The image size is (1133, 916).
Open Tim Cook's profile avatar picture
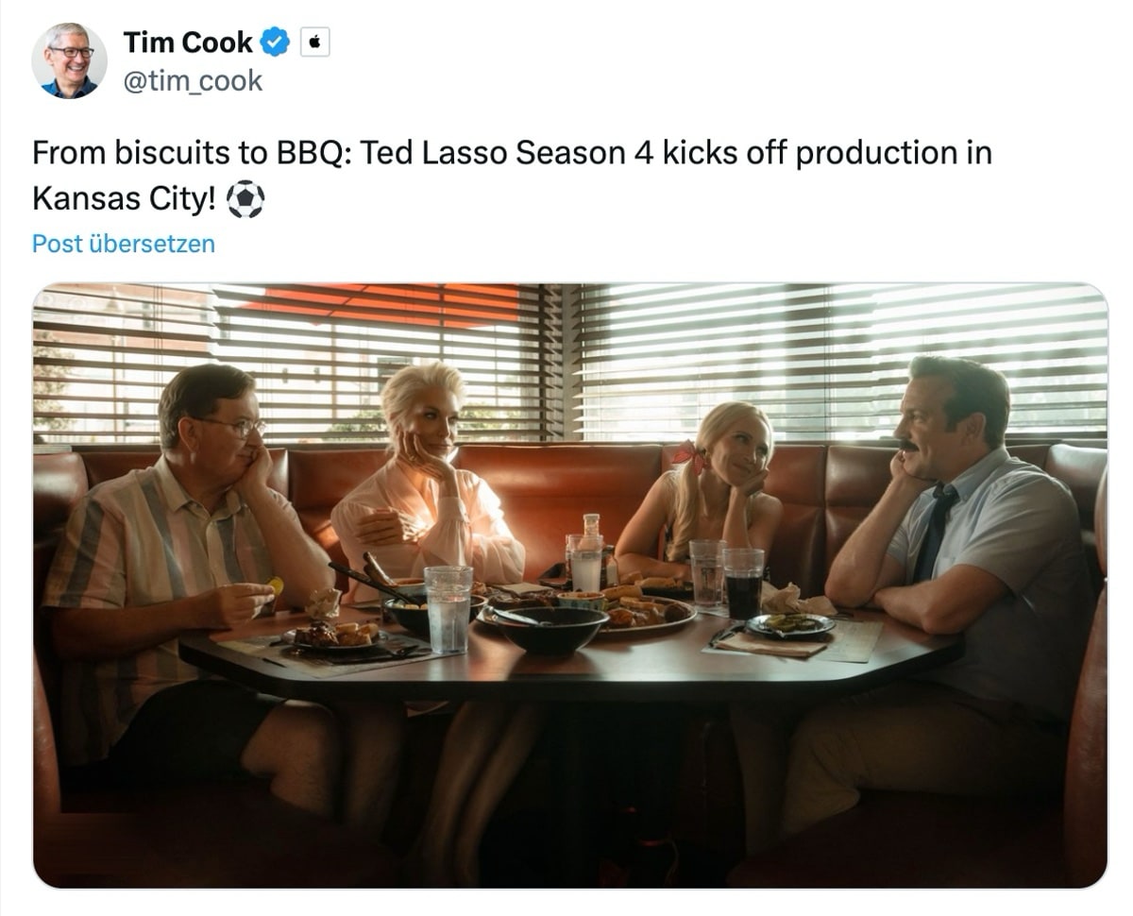(x=69, y=60)
